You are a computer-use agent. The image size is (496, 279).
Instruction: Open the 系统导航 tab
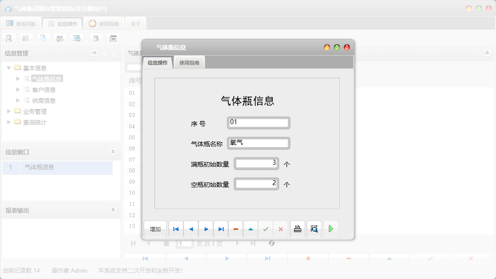pos(21,23)
